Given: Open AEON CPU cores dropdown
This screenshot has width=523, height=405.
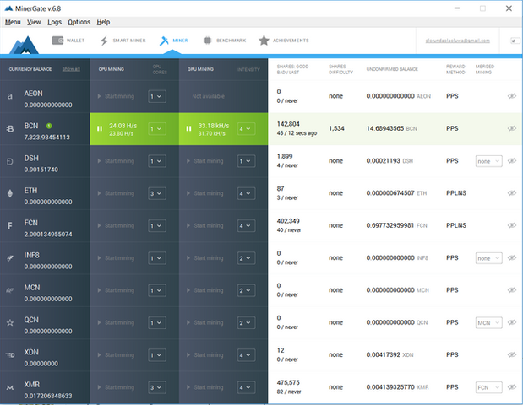Looking at the screenshot, I should click(x=157, y=96).
